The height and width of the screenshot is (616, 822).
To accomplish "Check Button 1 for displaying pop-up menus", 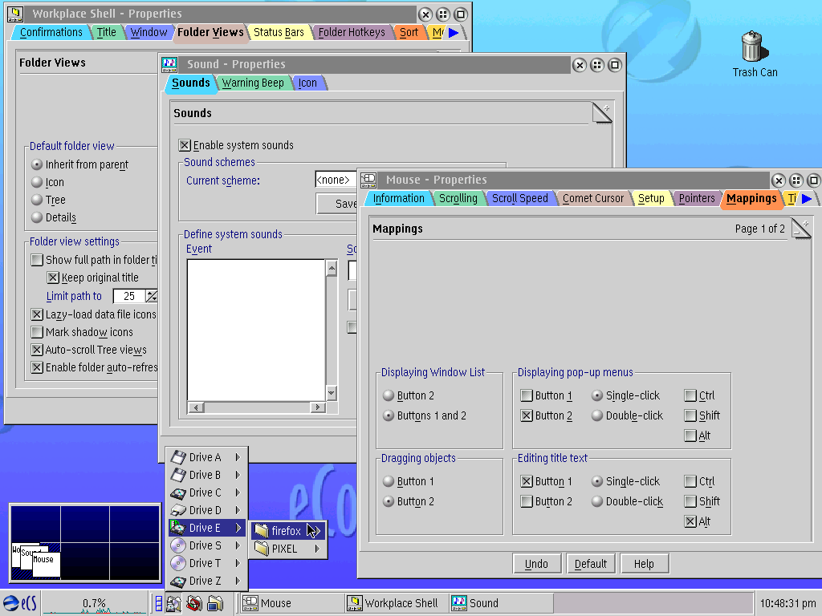I will click(527, 395).
